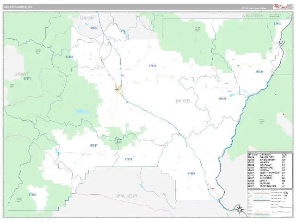296x222 pixels.
Task: Click the publisher logo in the header
Action: [x=280, y=6]
